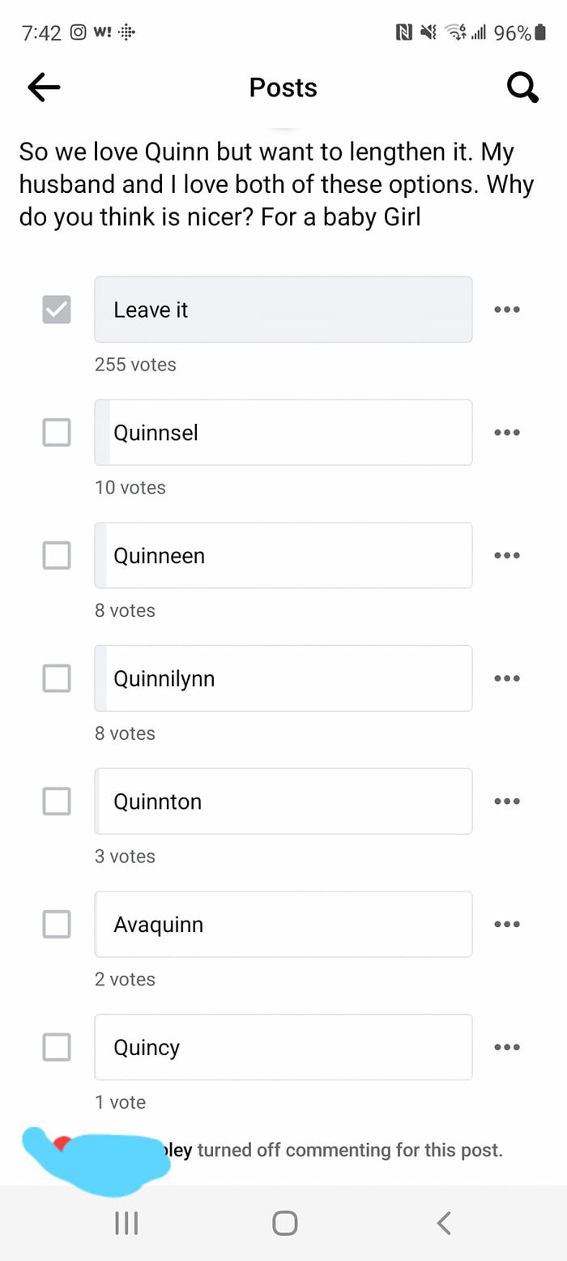View the 10 votes under Quinnsel

pos(130,488)
